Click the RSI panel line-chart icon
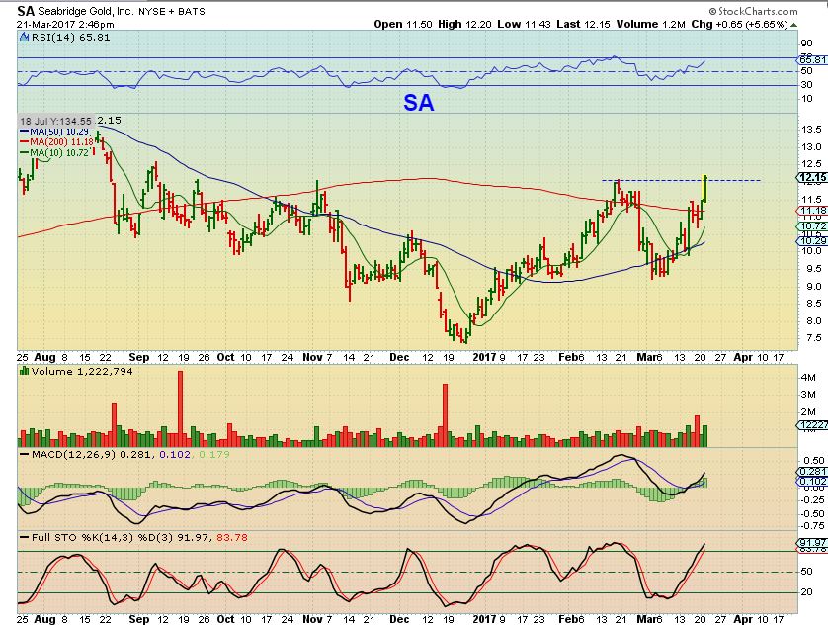The height and width of the screenshot is (629, 828). pyautogui.click(x=25, y=37)
